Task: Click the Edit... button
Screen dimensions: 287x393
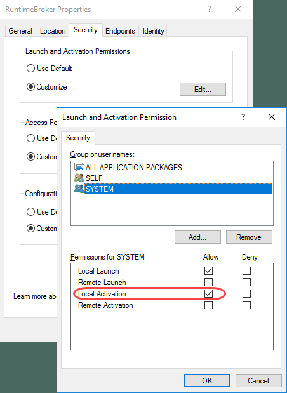Action: [x=203, y=90]
